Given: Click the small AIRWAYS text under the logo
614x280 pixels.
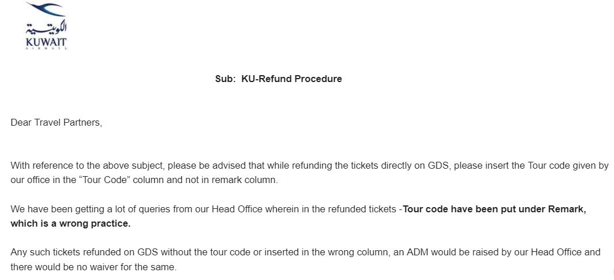Looking at the screenshot, I should point(47,48).
